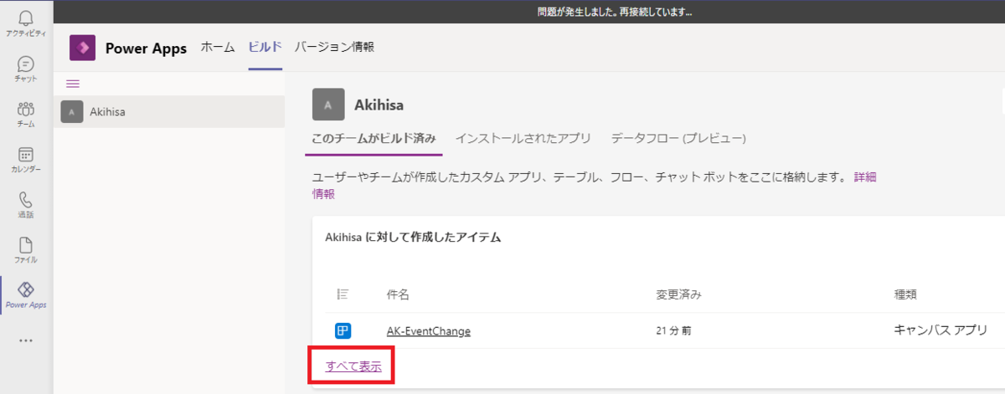Select Akihisa team in left list
The height and width of the screenshot is (394, 1005).
click(x=169, y=112)
